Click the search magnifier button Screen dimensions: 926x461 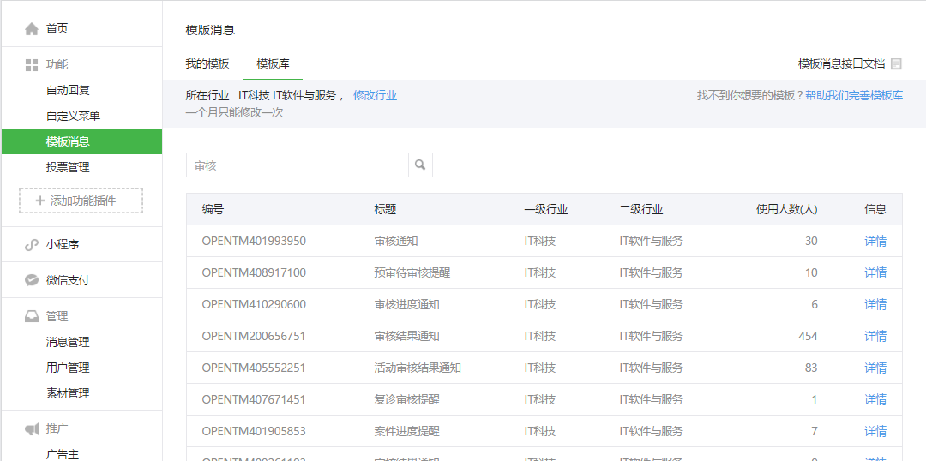coord(420,165)
